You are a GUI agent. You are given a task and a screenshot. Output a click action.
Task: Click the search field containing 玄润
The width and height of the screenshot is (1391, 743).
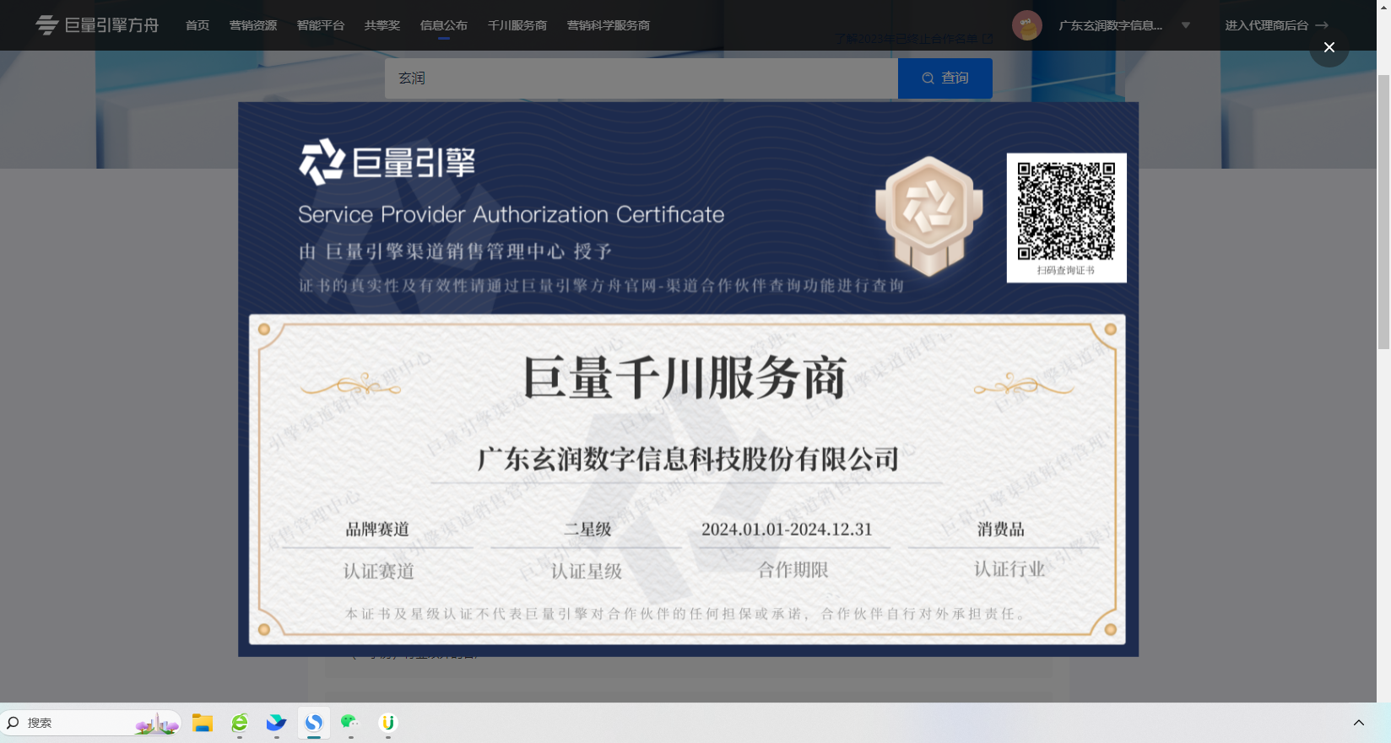[x=641, y=78]
